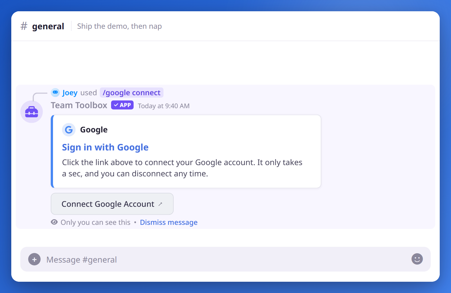Click the verified APP badge
This screenshot has height=293, width=451.
pyautogui.click(x=122, y=105)
